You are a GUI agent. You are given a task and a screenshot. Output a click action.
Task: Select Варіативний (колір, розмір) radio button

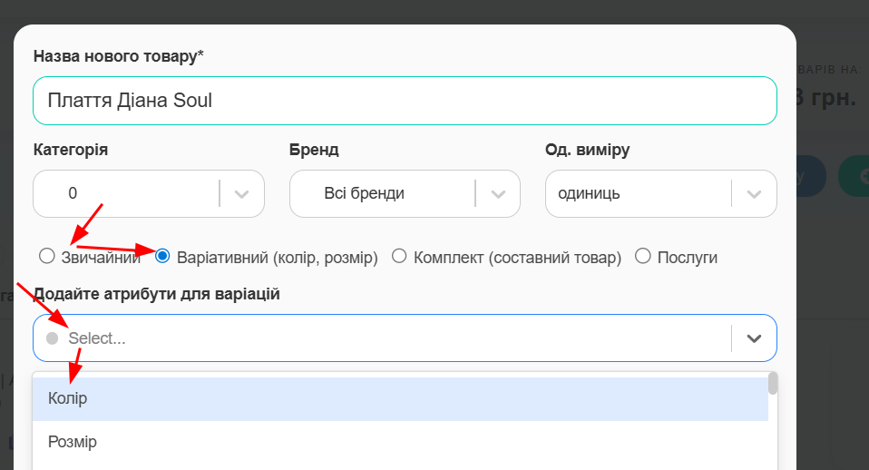click(163, 257)
